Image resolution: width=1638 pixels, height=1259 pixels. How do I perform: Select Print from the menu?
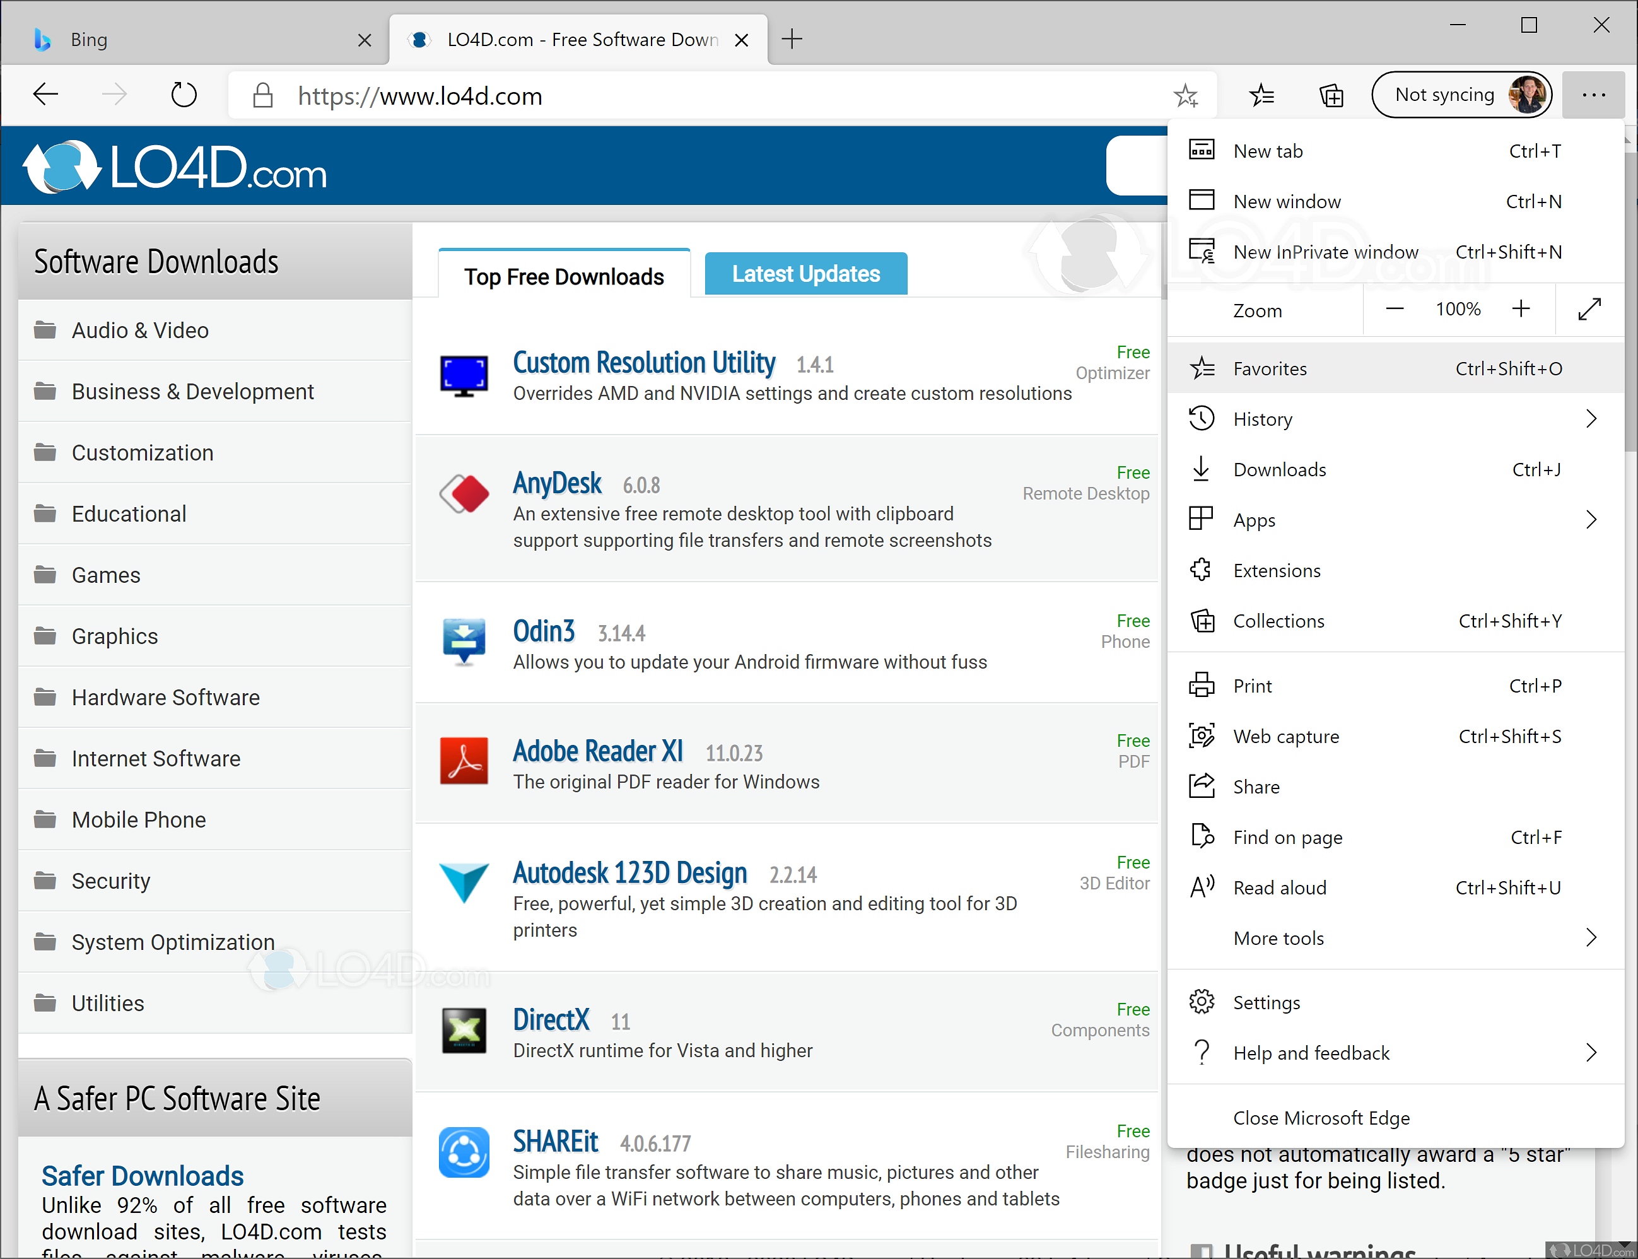click(x=1251, y=685)
